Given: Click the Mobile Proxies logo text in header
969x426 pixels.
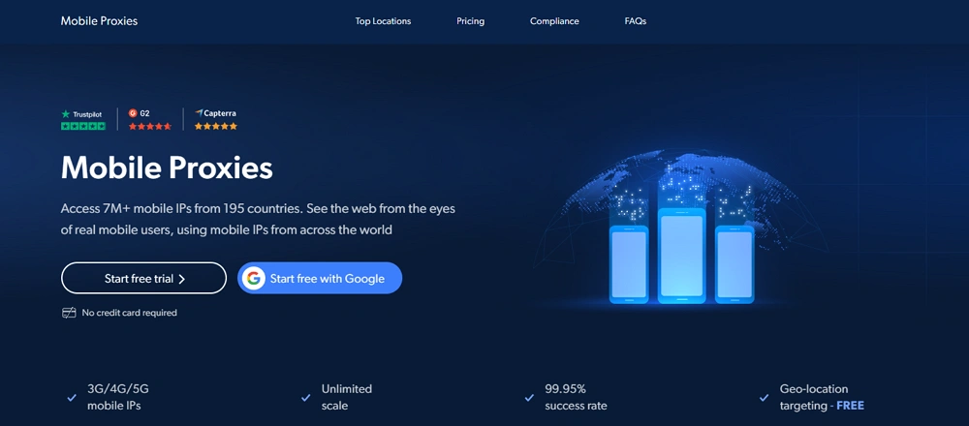Looking at the screenshot, I should click(x=99, y=21).
